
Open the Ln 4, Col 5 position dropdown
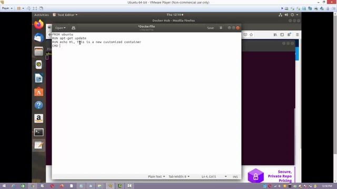tap(214, 176)
